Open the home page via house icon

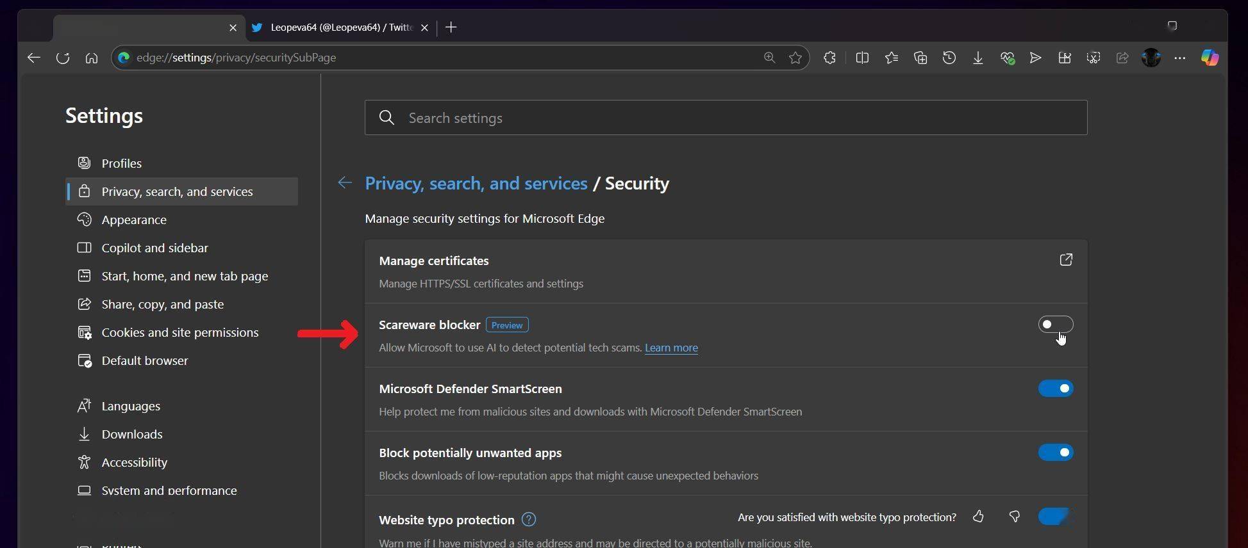92,58
